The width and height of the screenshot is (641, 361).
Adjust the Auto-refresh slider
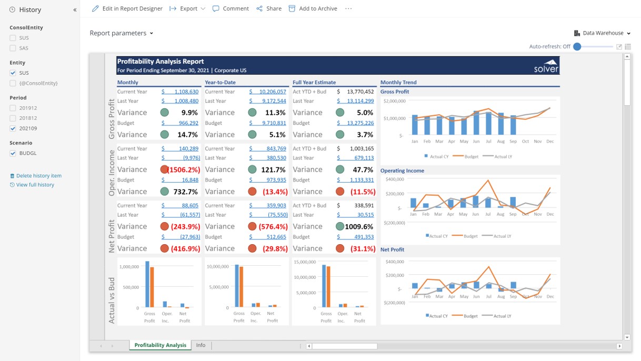tap(577, 47)
